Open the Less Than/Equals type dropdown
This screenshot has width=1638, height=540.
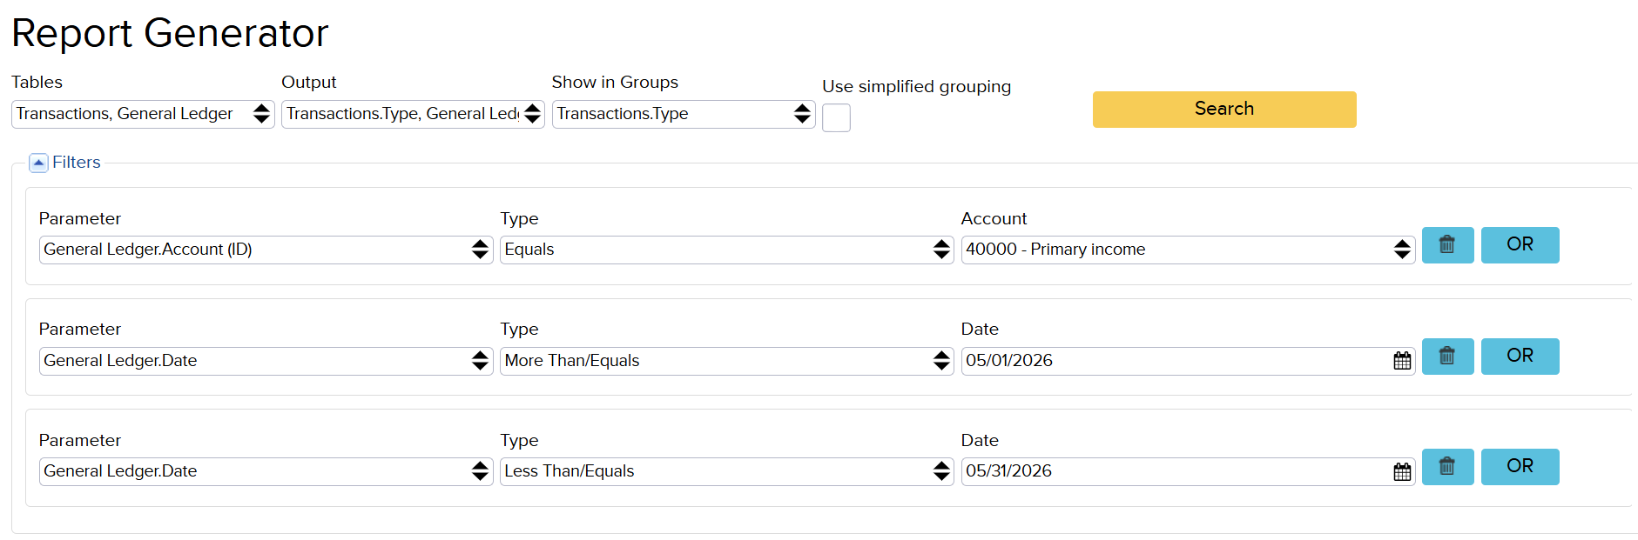coord(726,471)
